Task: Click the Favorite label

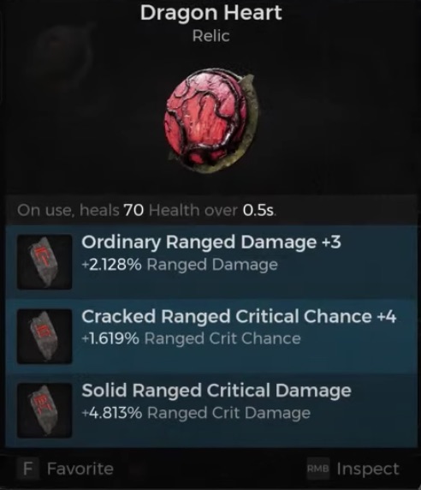Action: tap(80, 469)
